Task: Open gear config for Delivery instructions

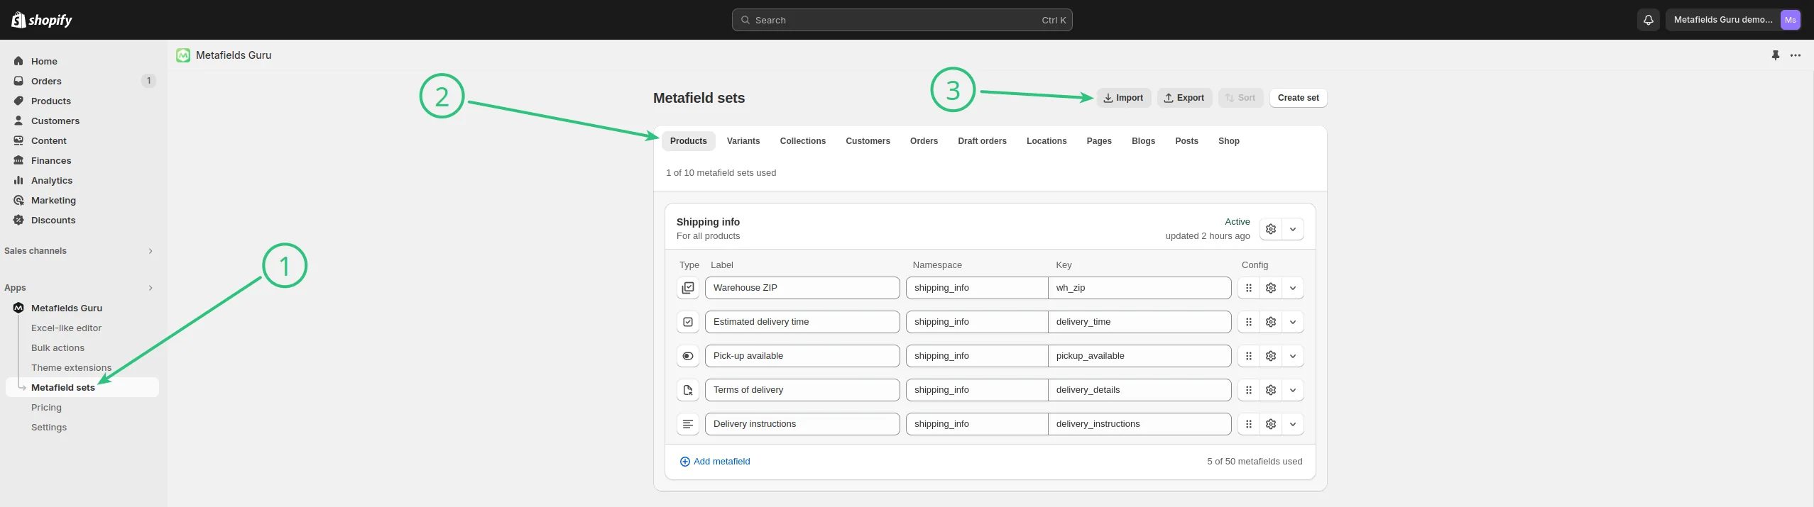Action: click(x=1271, y=424)
